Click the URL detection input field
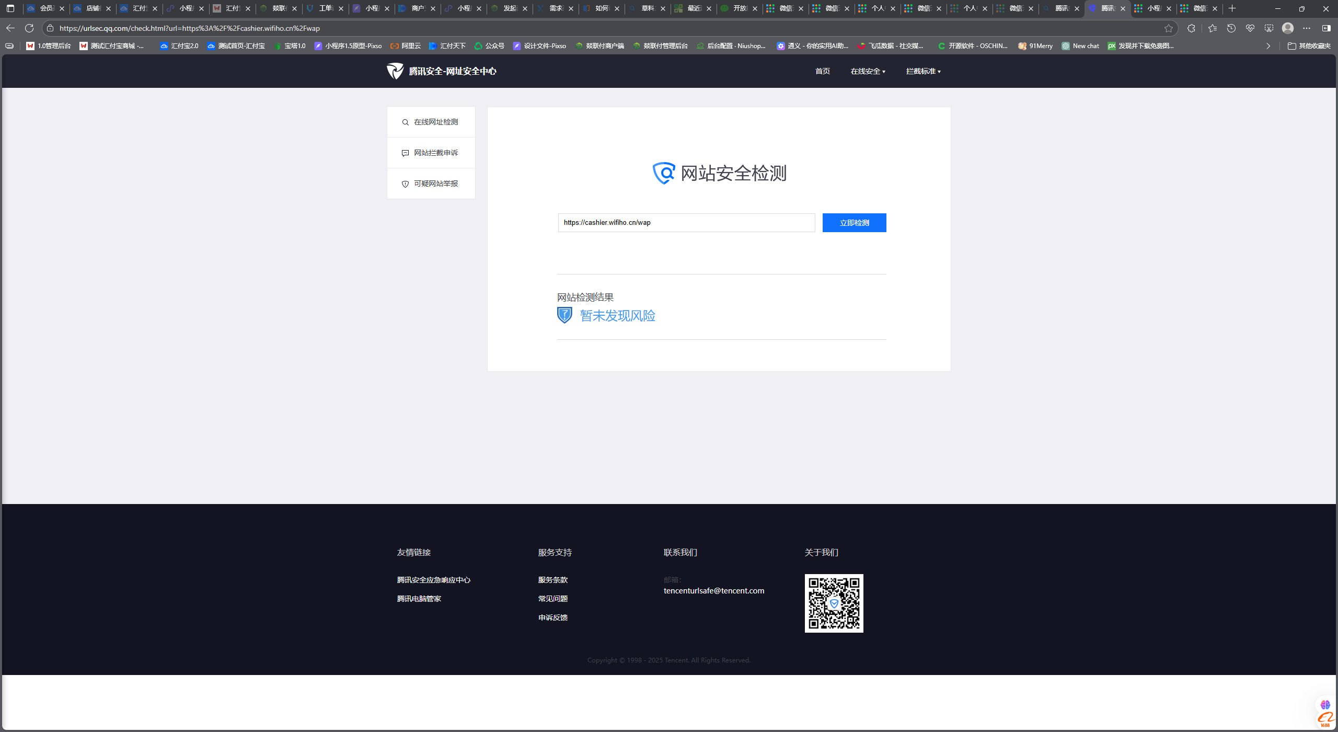The height and width of the screenshot is (732, 1338). pyautogui.click(x=686, y=223)
